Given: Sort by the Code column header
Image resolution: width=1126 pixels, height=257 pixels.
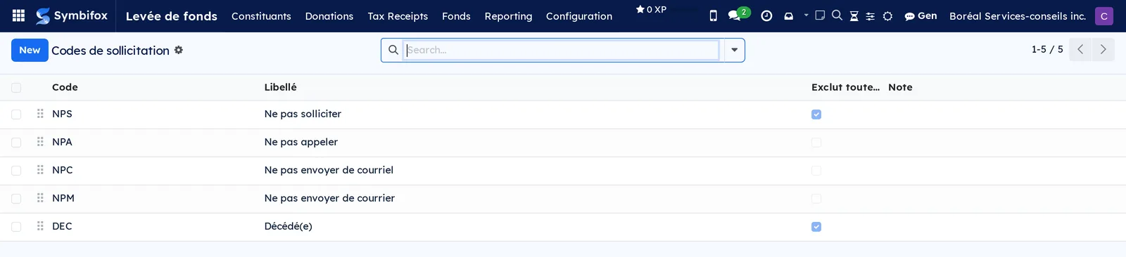Looking at the screenshot, I should click(x=65, y=87).
